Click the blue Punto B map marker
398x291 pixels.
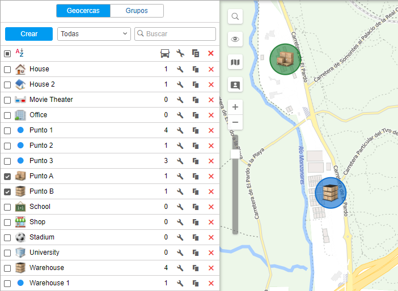pos(331,193)
